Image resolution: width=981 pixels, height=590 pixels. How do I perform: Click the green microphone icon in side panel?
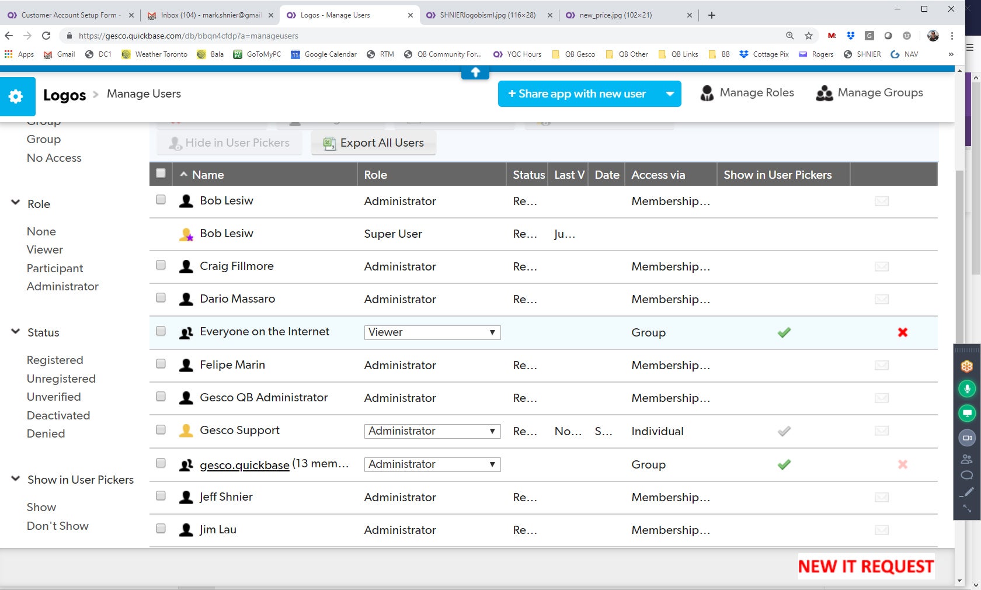click(967, 389)
